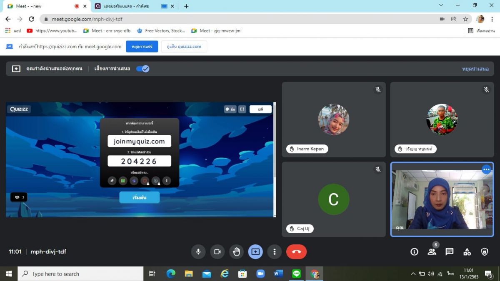Toggle the presentation audio switch
This screenshot has width=500, height=281.
point(142,69)
